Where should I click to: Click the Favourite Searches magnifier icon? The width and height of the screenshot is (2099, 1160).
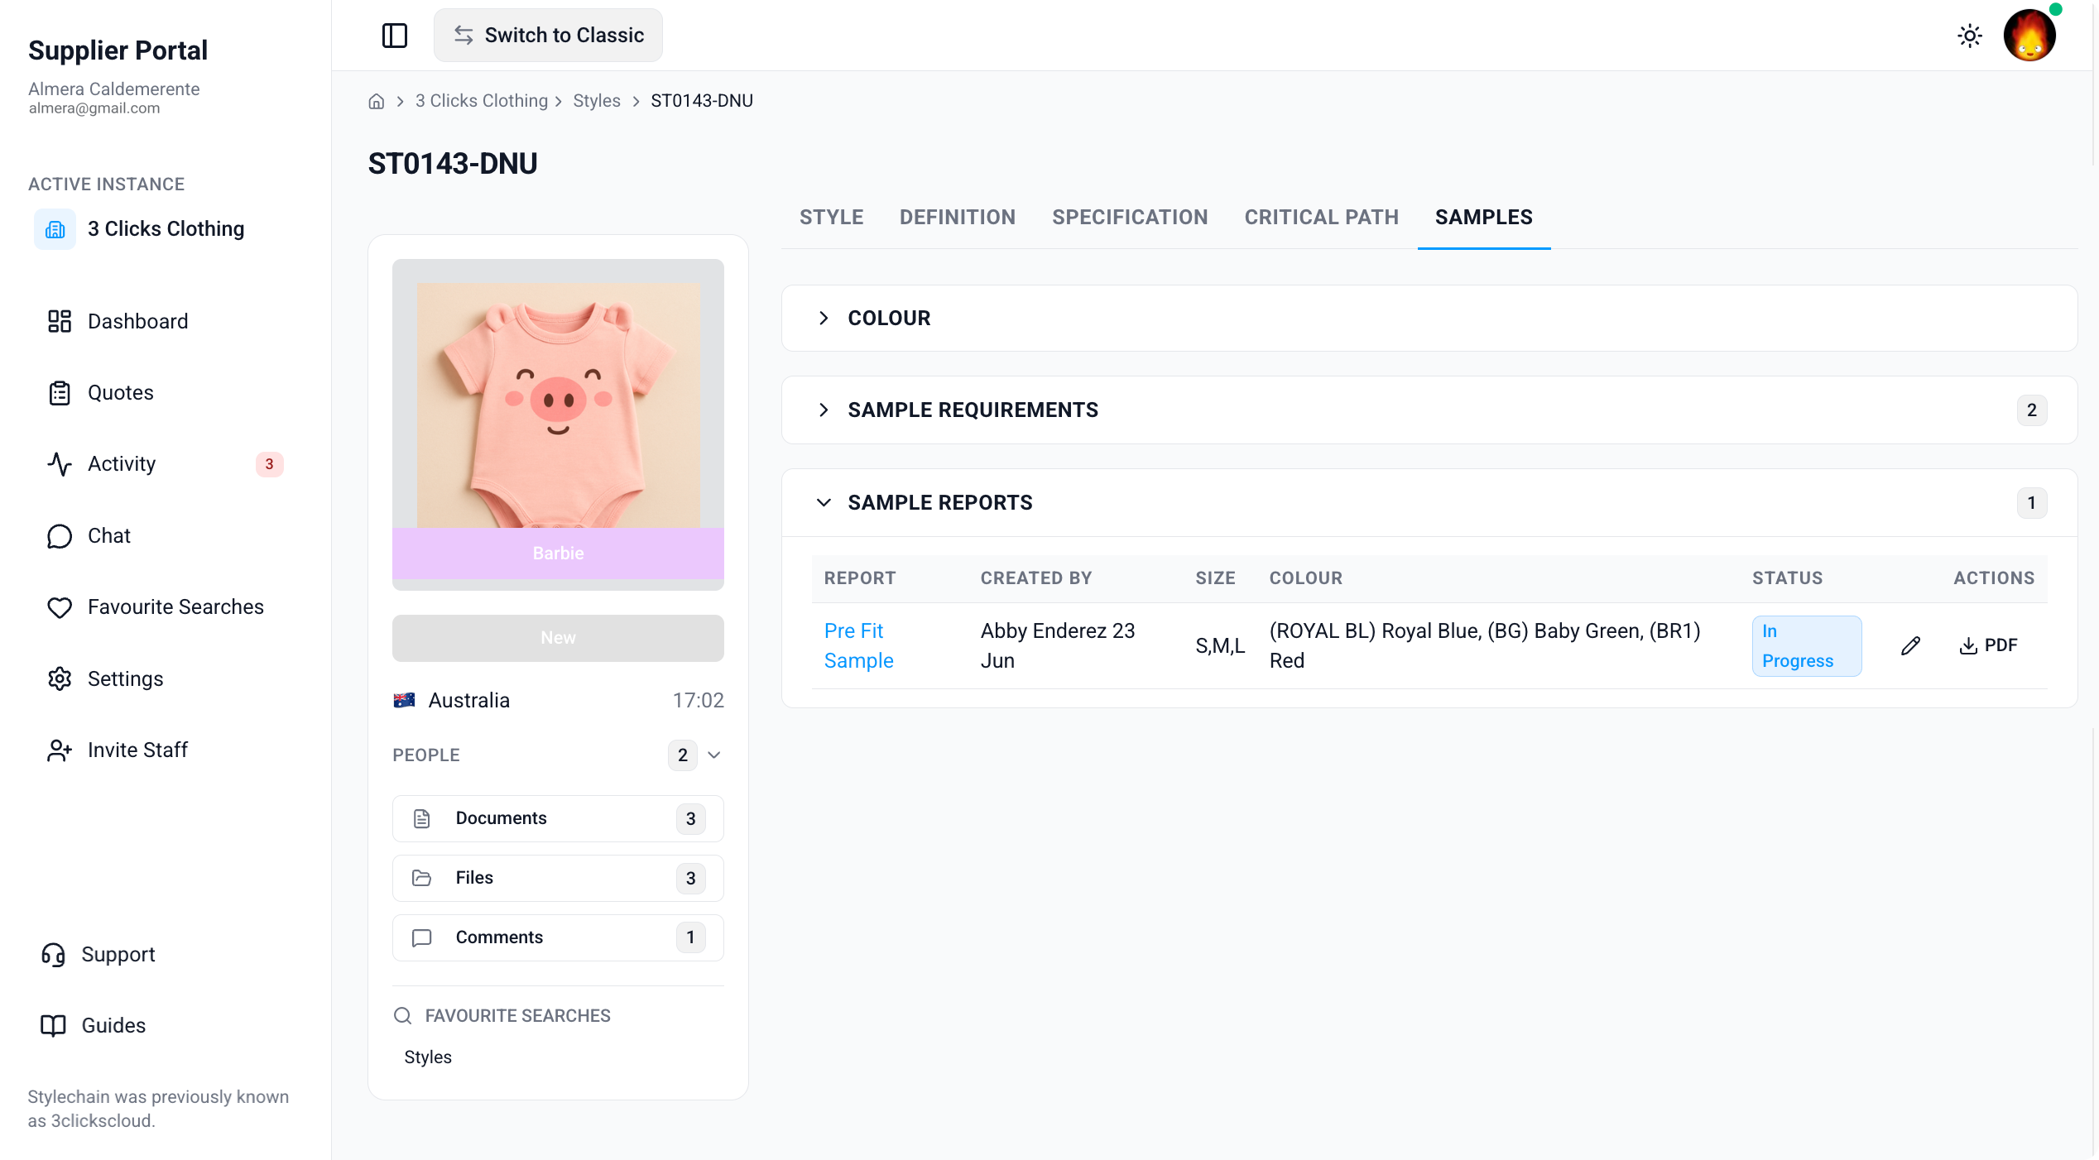pos(403,1016)
